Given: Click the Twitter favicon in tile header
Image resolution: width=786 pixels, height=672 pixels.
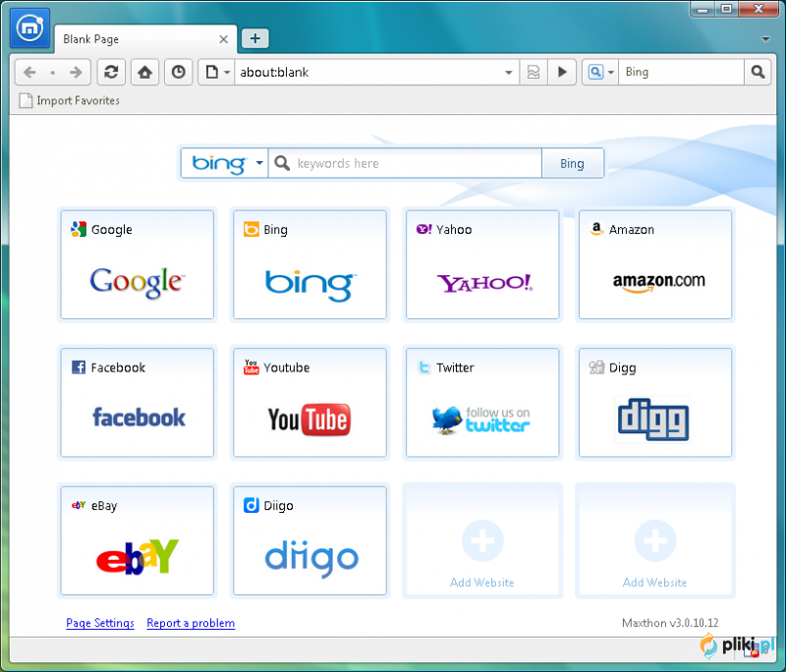Looking at the screenshot, I should tap(424, 367).
